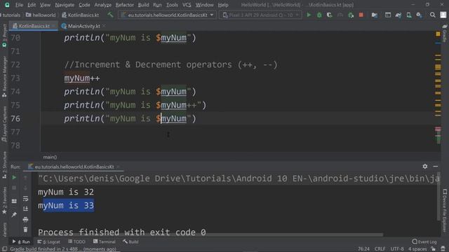Click the helloworld breadcrumb
The image size is (449, 252).
(x=41, y=15)
